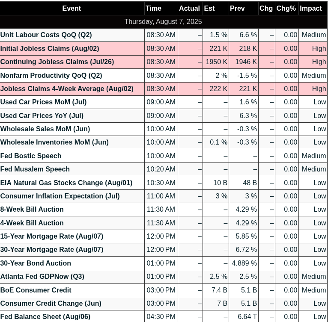Open Fed Musalem Speech event

[35, 169]
